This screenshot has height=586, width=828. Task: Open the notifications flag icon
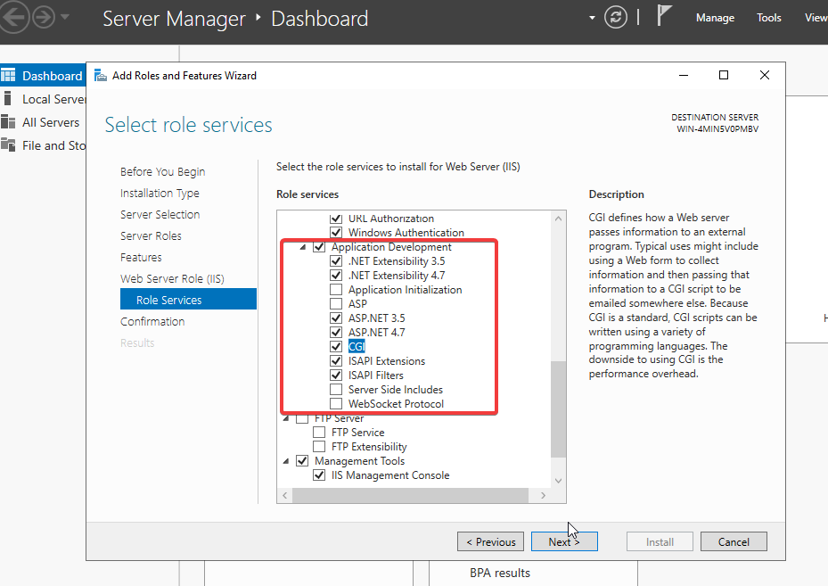point(664,15)
